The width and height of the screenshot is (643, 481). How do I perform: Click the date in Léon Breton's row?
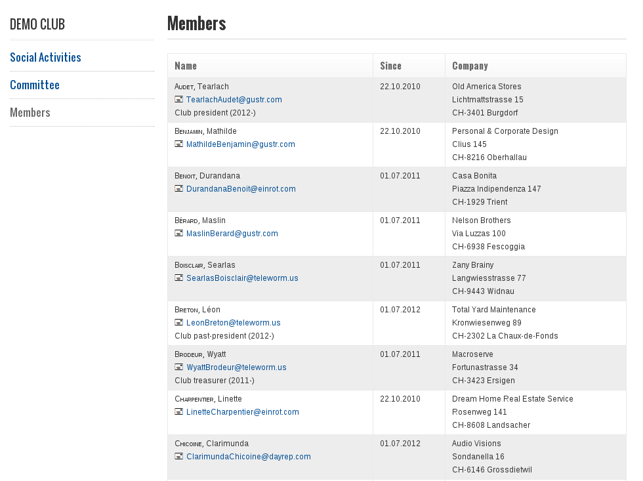[x=400, y=310]
